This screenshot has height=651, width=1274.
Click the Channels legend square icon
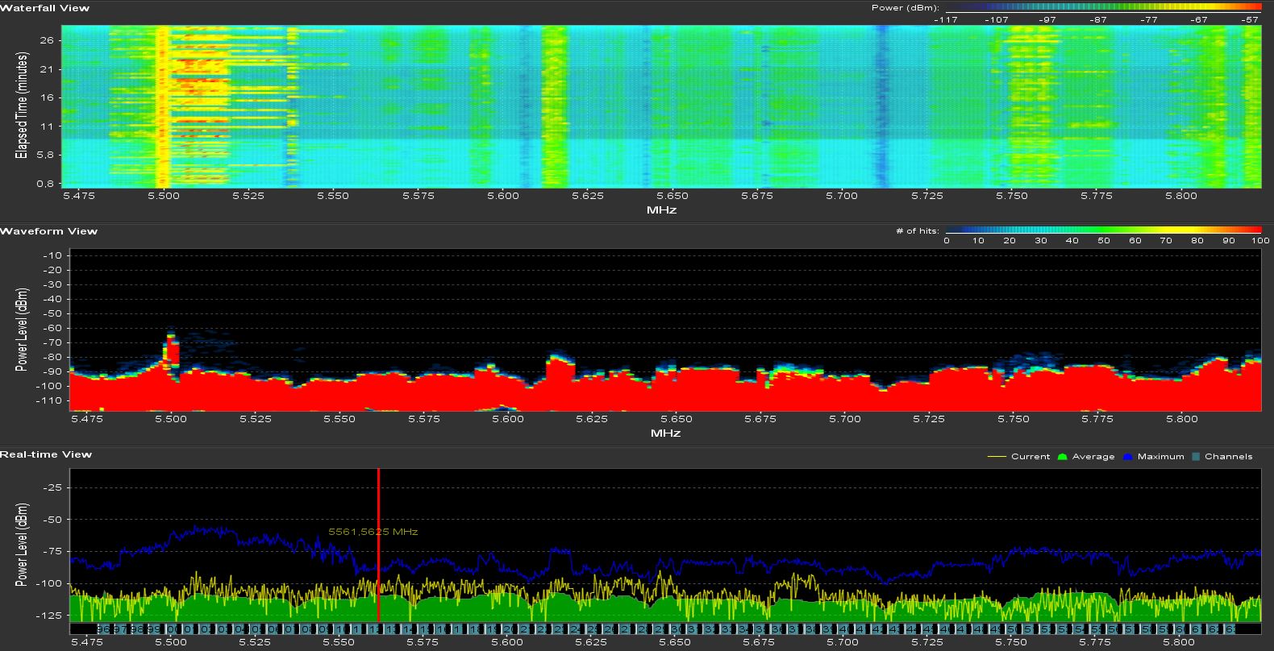point(1196,457)
